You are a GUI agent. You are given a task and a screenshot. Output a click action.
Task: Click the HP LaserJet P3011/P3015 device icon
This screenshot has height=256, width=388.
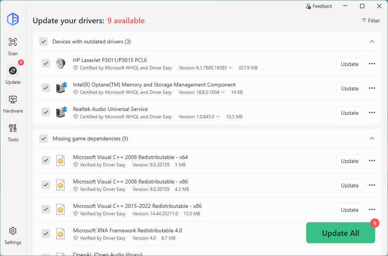click(60, 64)
